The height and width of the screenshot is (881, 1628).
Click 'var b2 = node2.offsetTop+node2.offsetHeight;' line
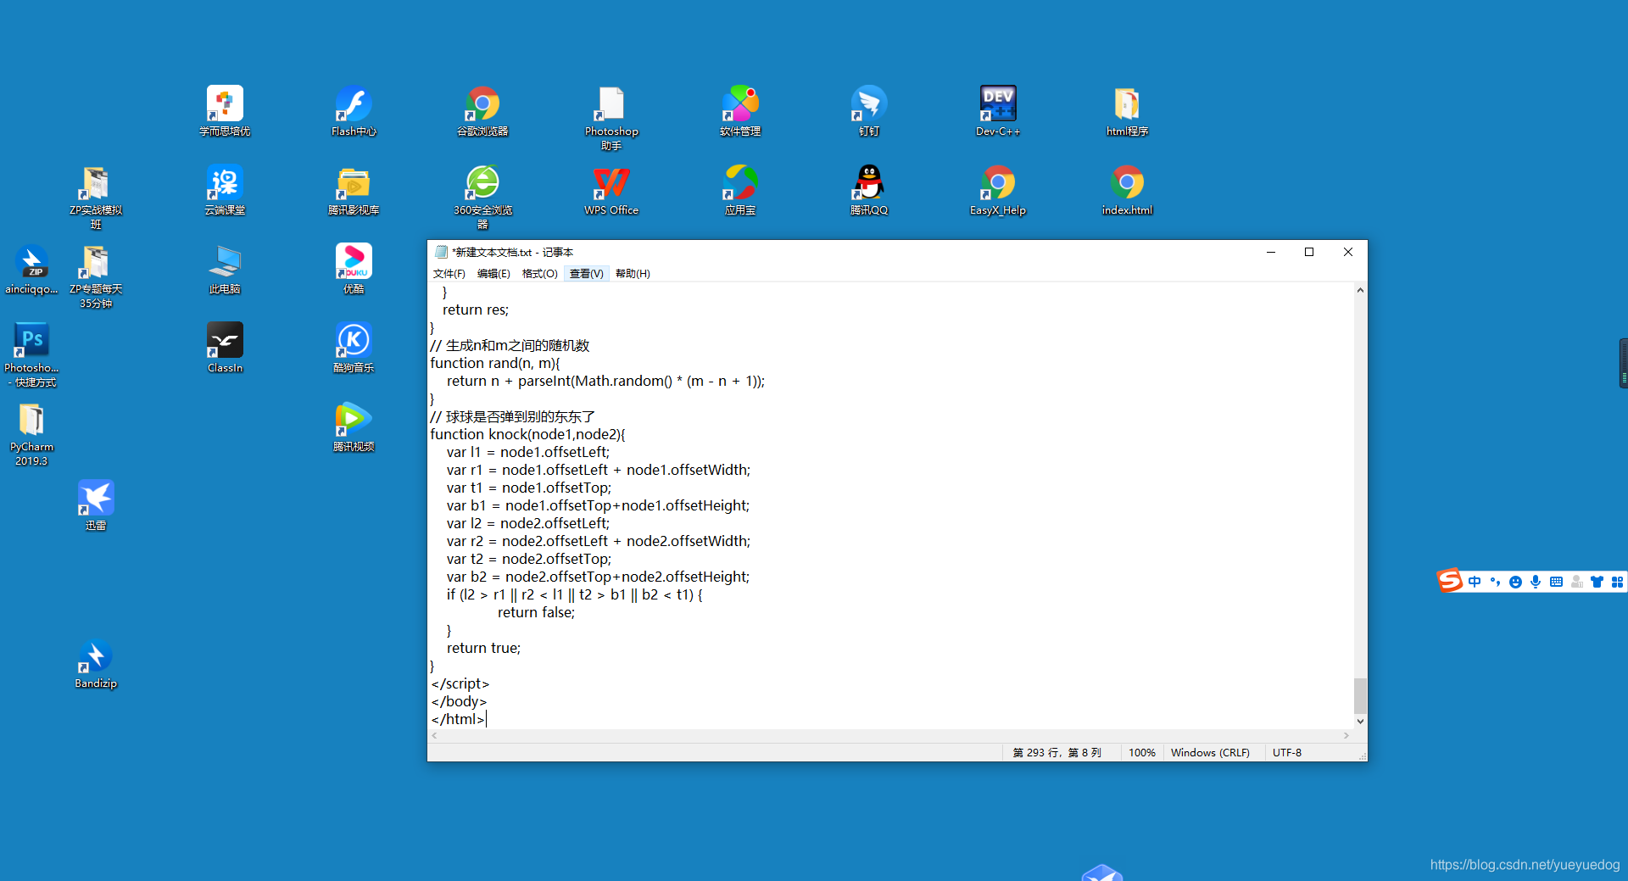pyautogui.click(x=598, y=577)
